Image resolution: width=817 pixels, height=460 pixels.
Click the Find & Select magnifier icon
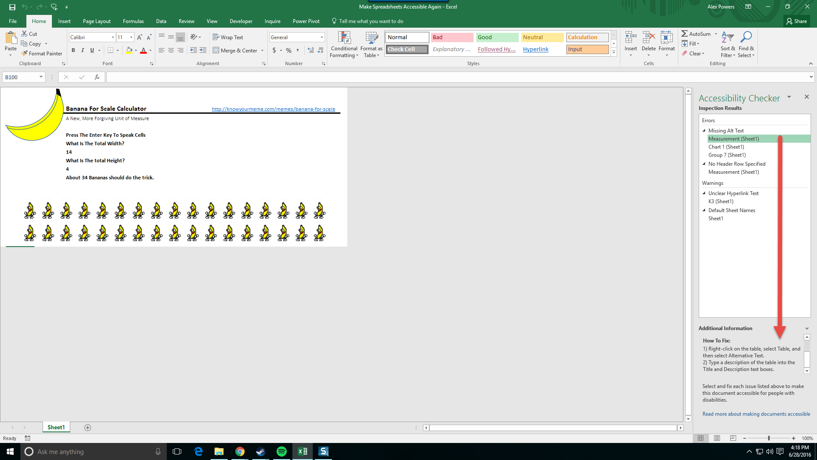746,37
